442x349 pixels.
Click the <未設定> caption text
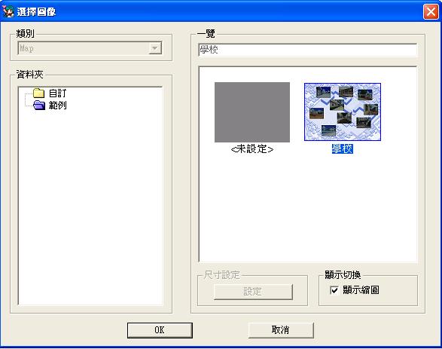tap(252, 149)
